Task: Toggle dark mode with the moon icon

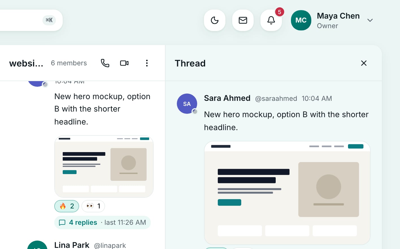Action: 215,20
